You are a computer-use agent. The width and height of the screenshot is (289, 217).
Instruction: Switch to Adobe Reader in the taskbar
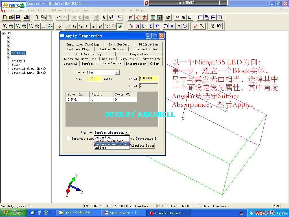(124, 213)
